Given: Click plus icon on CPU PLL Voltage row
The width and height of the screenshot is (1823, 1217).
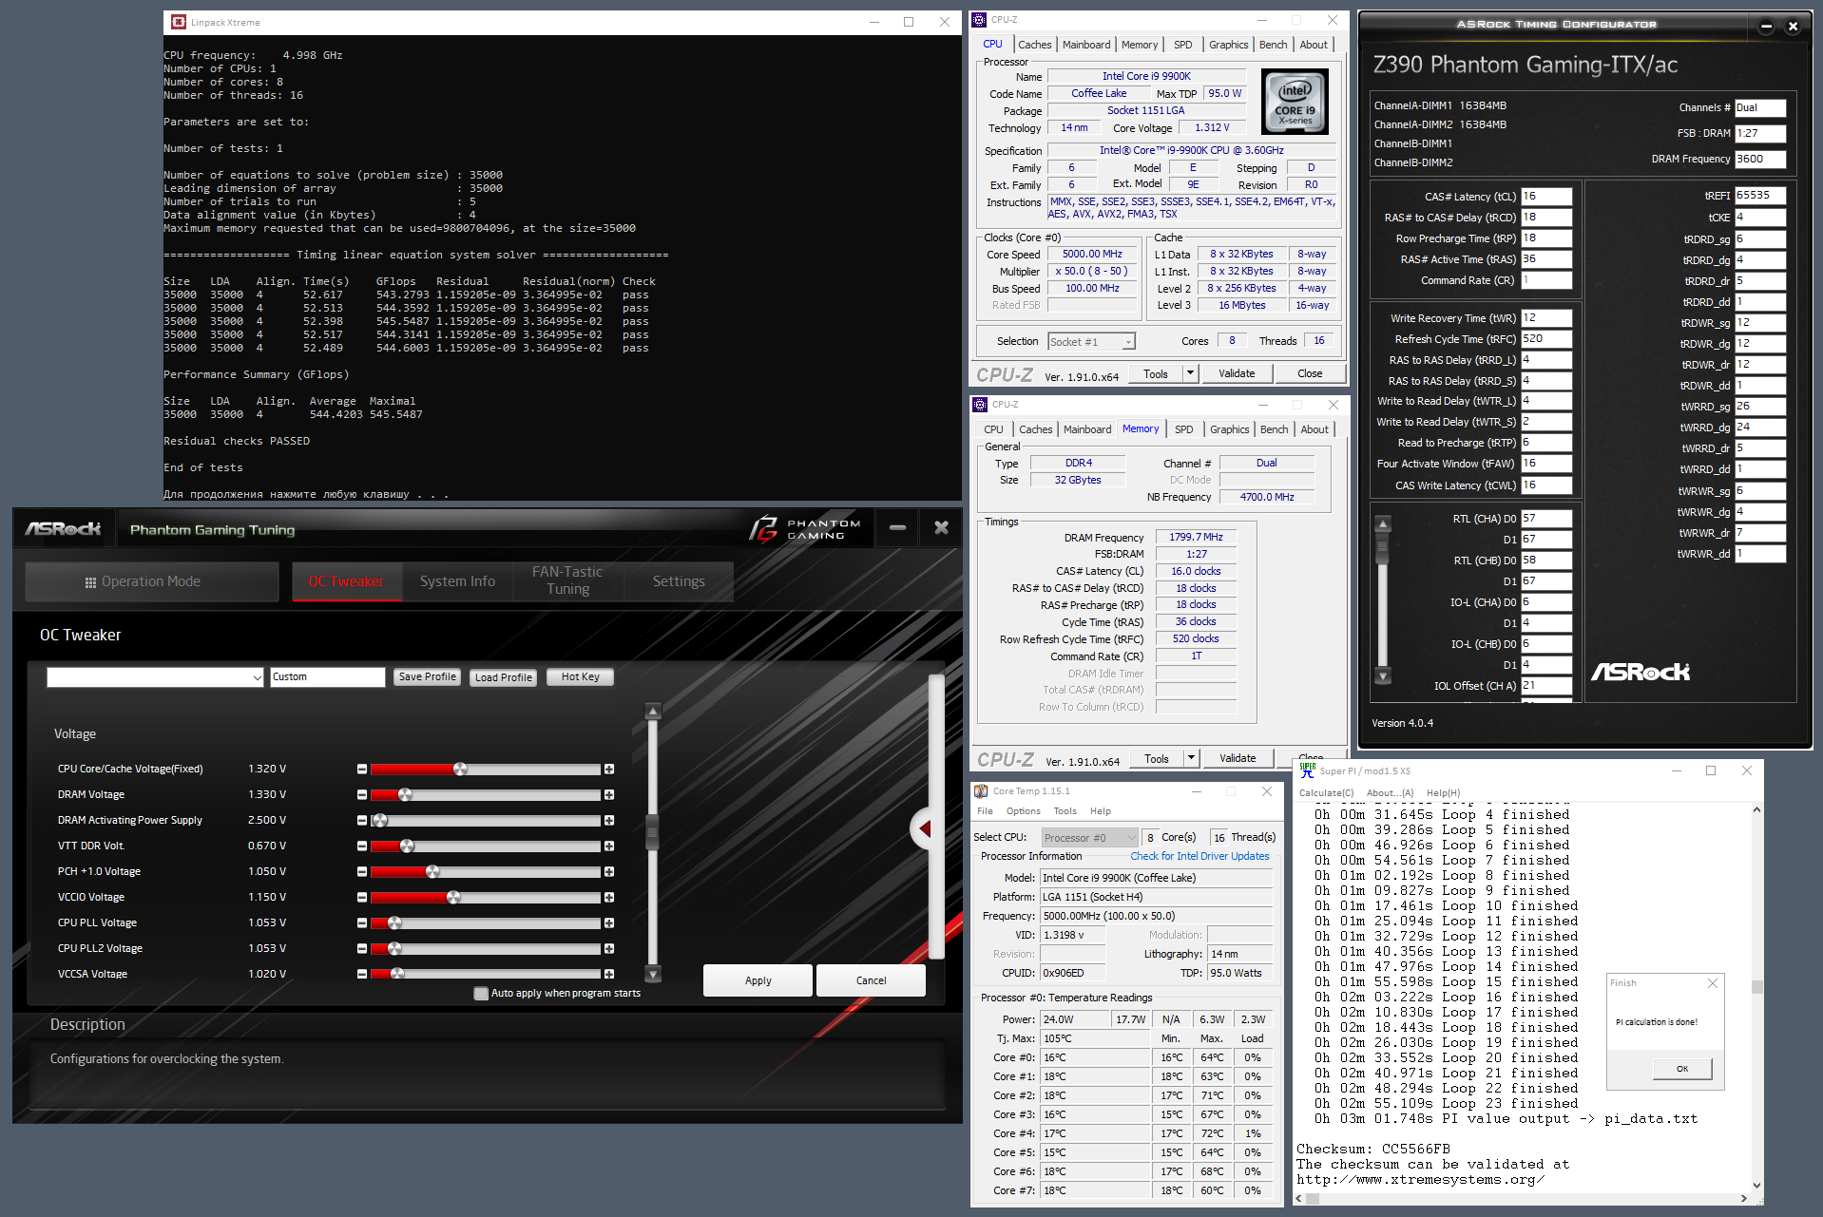Looking at the screenshot, I should 609,922.
